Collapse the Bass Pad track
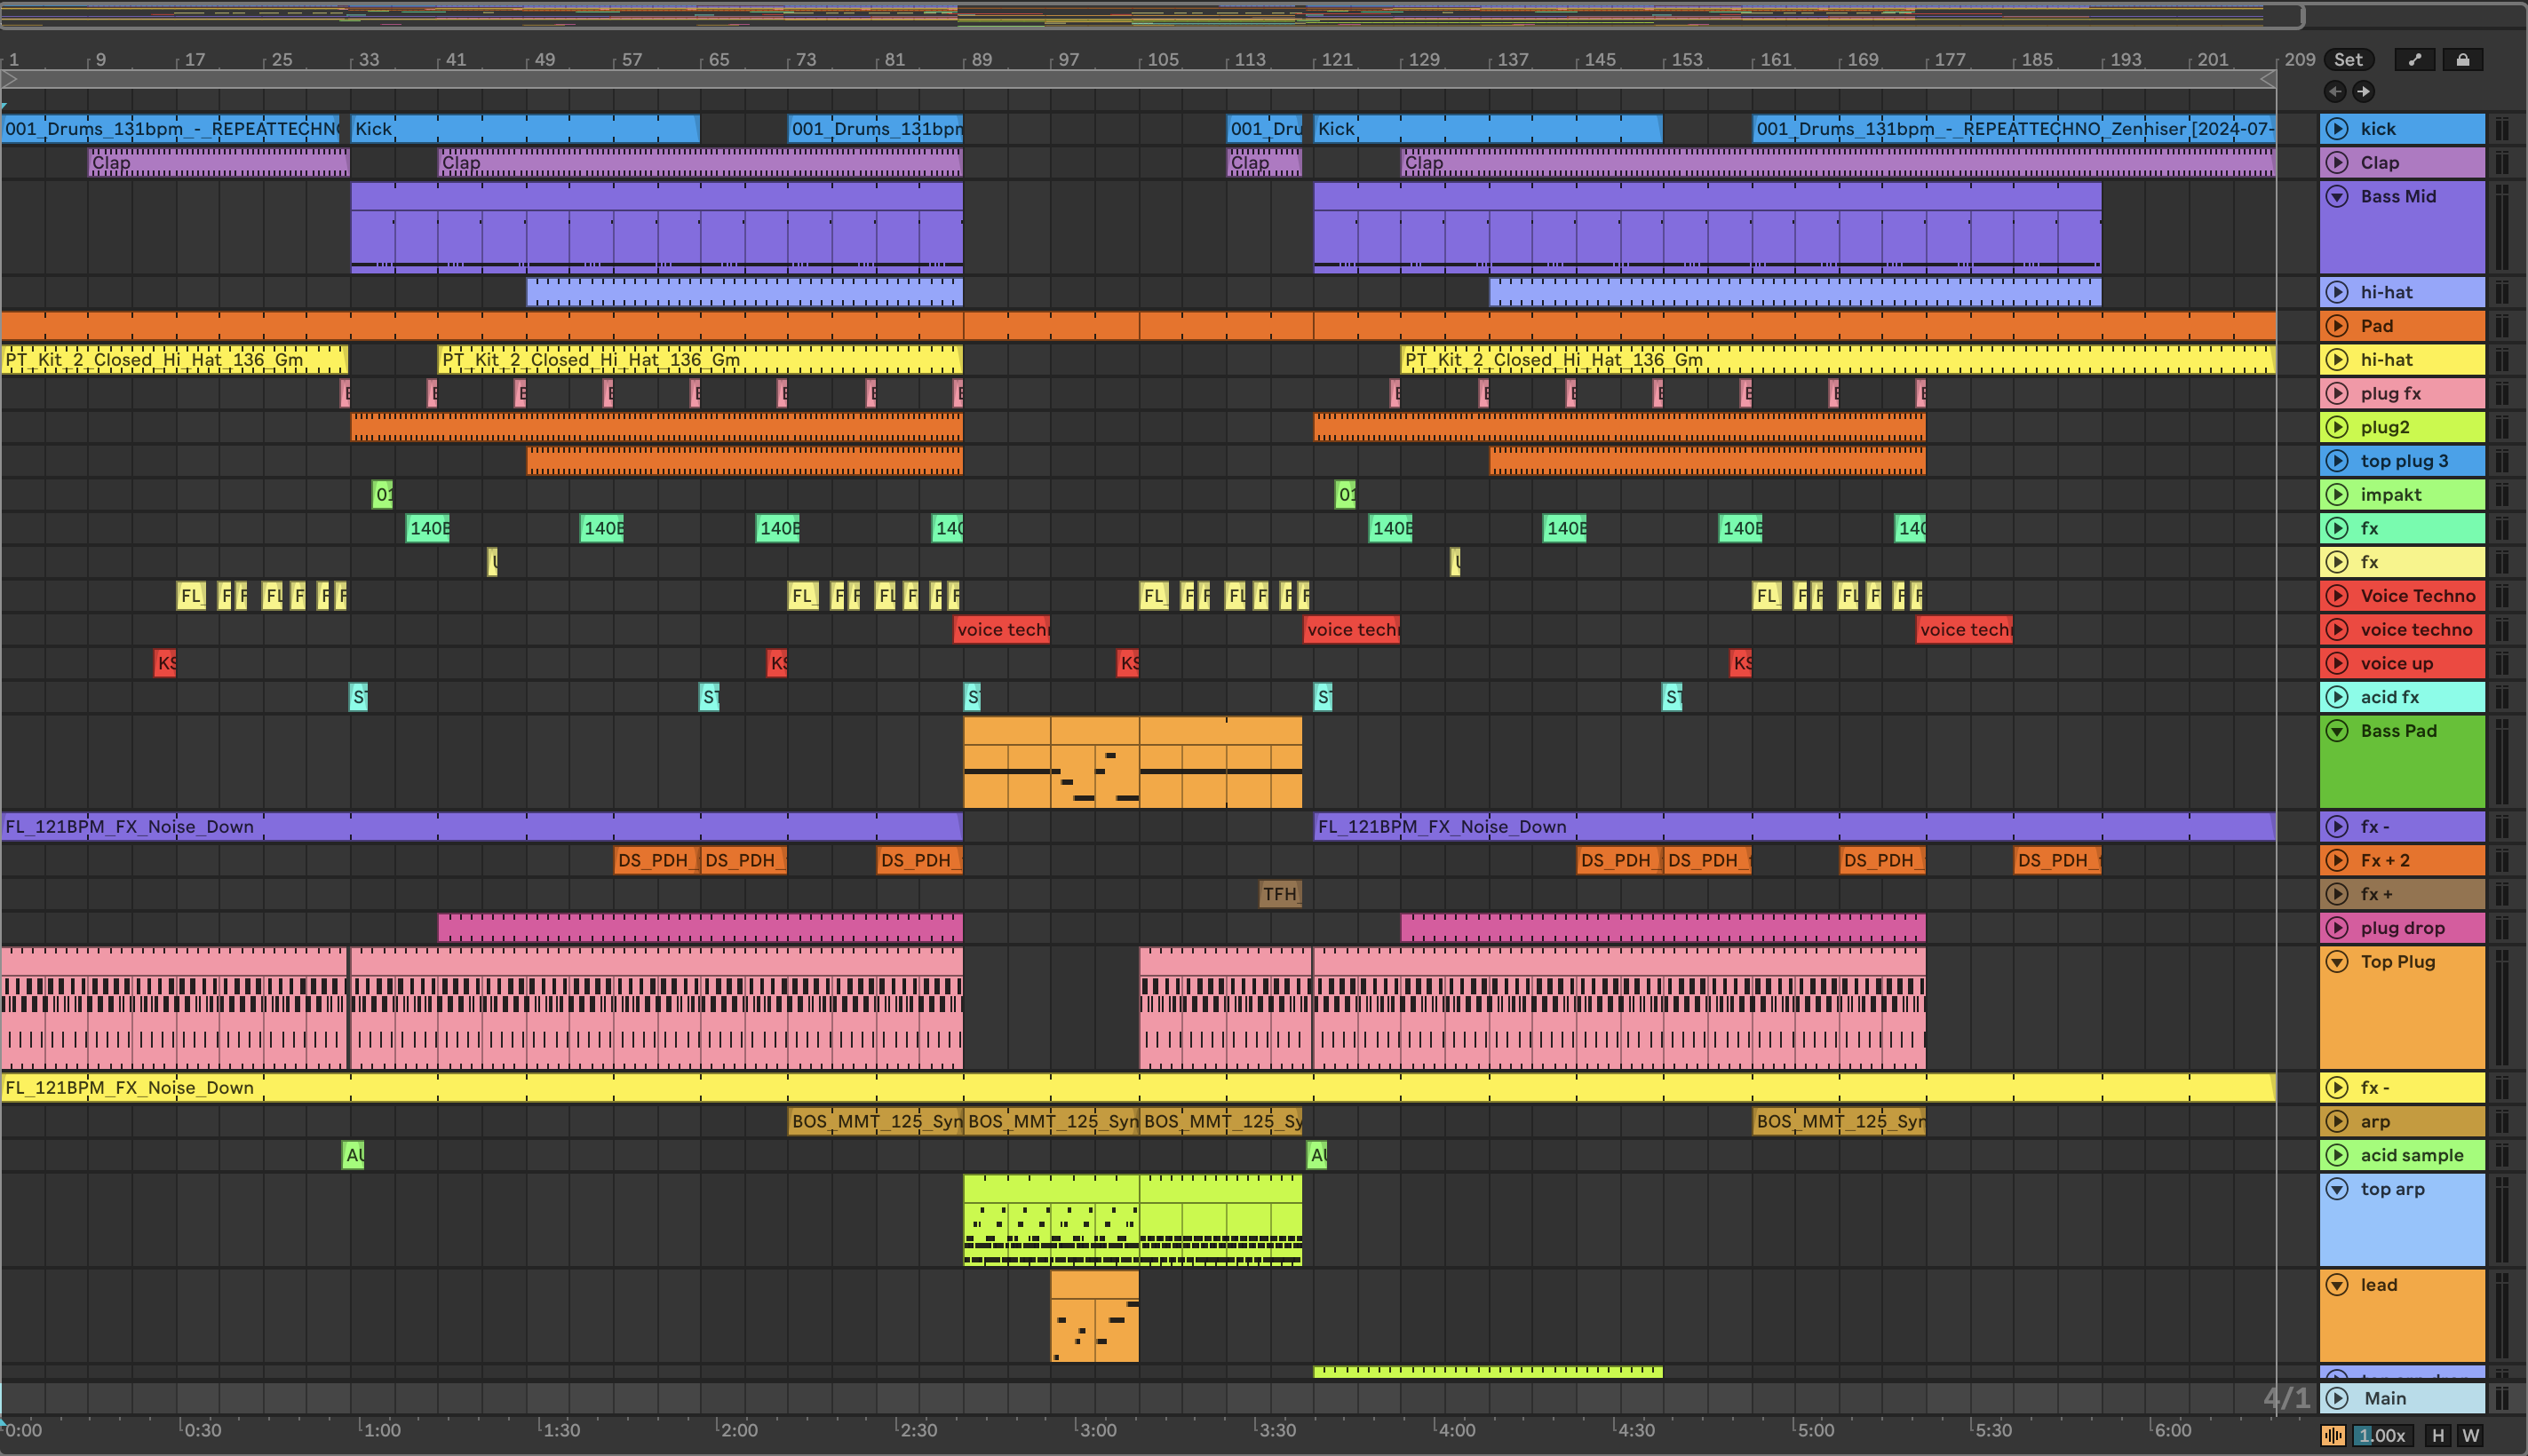 (2337, 731)
